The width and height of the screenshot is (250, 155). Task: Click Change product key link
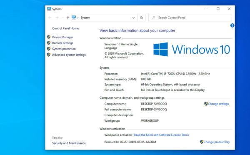(217, 142)
